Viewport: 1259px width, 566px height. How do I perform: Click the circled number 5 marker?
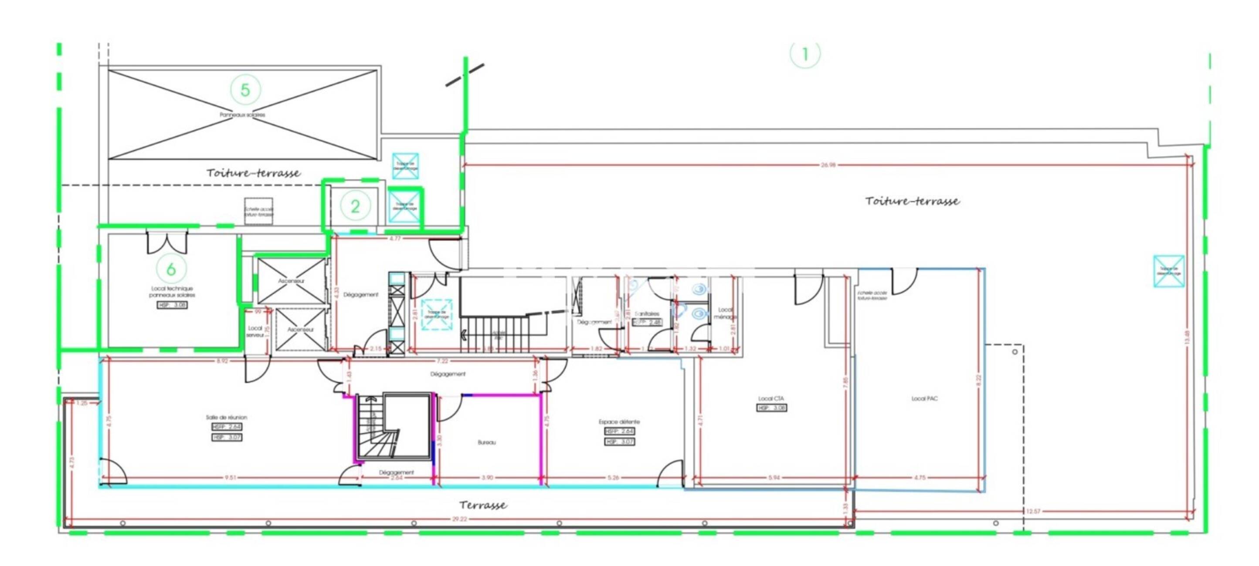click(x=245, y=90)
